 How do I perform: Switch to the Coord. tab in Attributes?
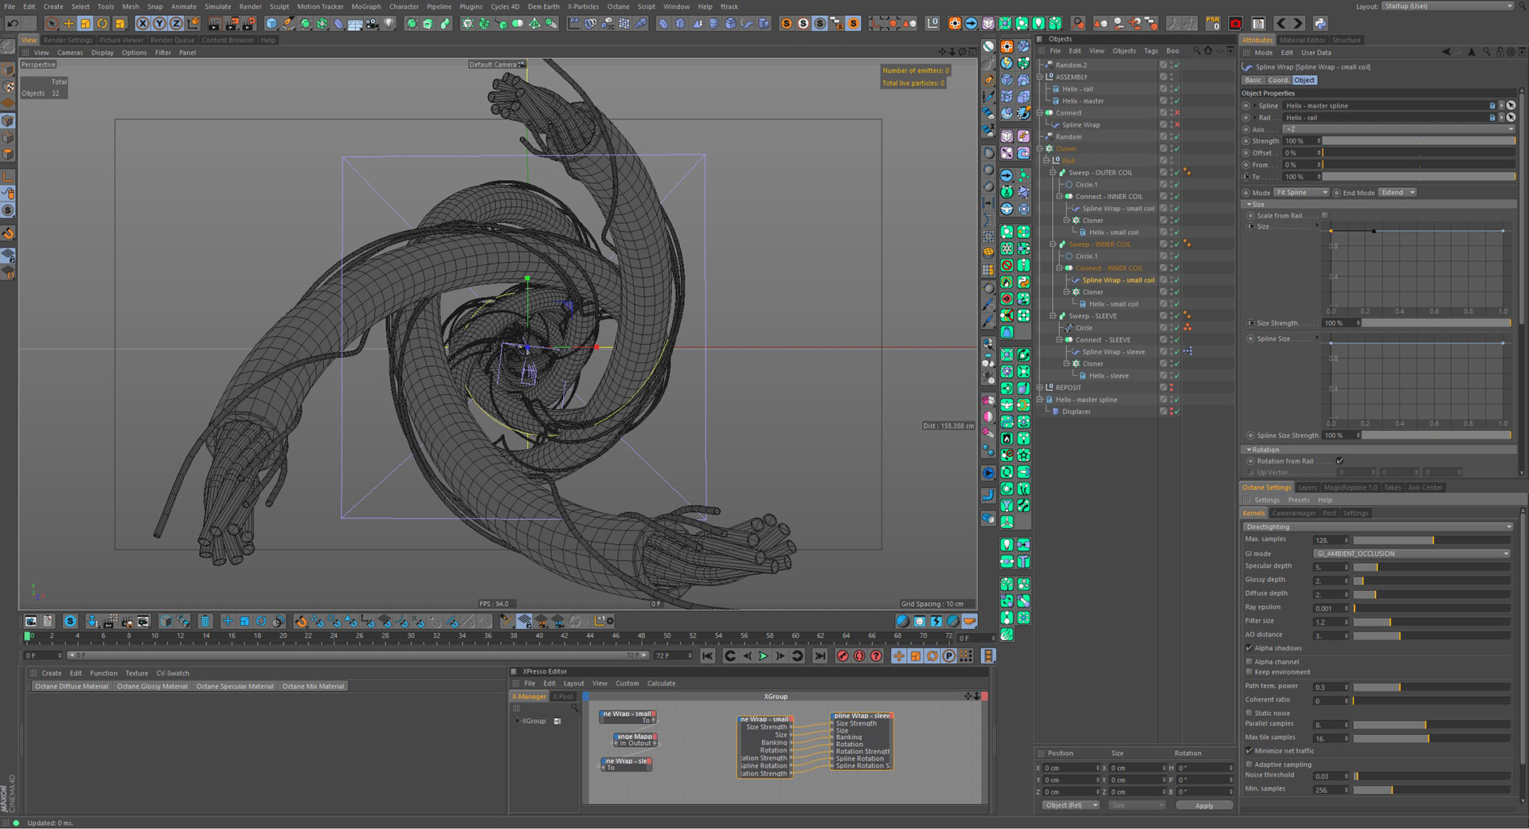point(1278,80)
